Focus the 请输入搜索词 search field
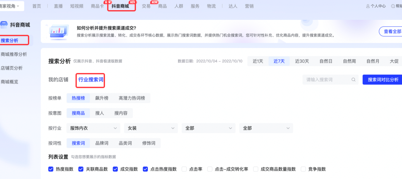Image resolution: width=402 pixels, height=179 pixels. [x=330, y=80]
